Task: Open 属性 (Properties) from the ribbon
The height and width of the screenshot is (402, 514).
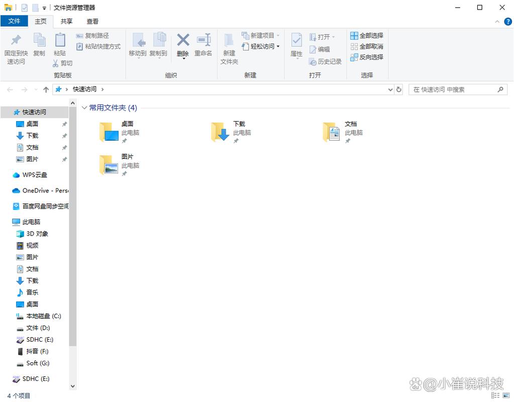Action: pyautogui.click(x=296, y=46)
